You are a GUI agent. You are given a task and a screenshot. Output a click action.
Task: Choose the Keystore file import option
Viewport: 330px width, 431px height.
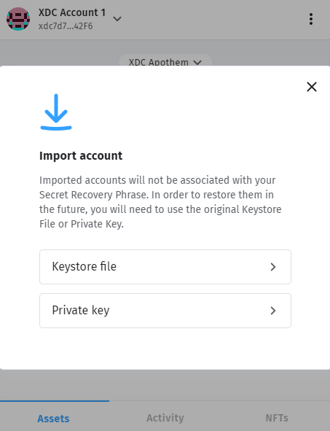click(165, 267)
